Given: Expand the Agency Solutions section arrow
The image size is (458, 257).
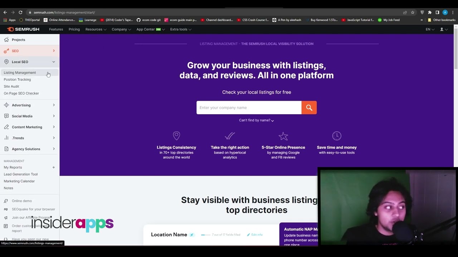Looking at the screenshot, I should tap(54, 149).
